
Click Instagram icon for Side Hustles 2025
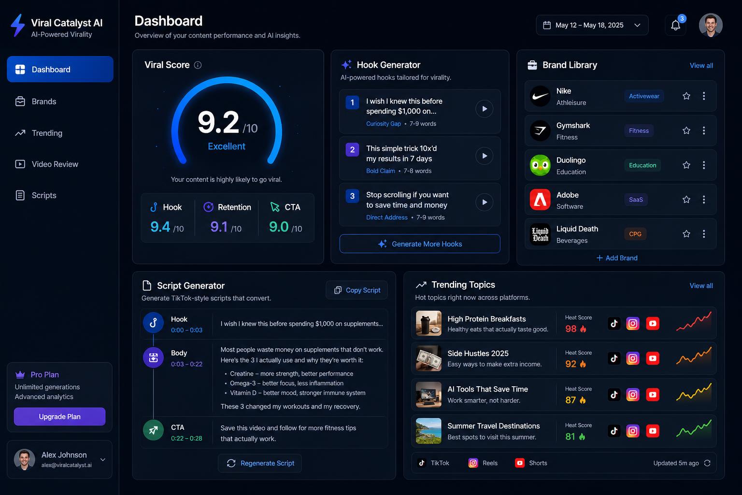(x=633, y=358)
